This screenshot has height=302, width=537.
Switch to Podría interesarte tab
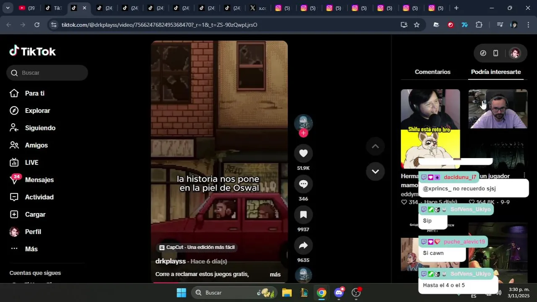point(496,72)
